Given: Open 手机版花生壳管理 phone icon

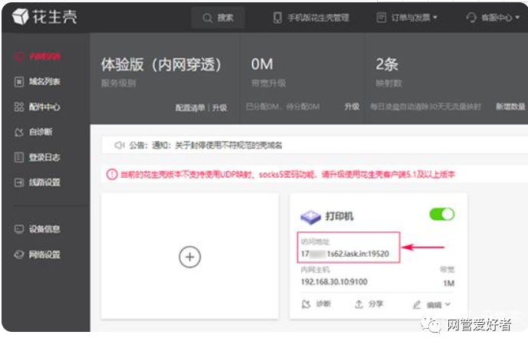Looking at the screenshot, I should [277, 18].
